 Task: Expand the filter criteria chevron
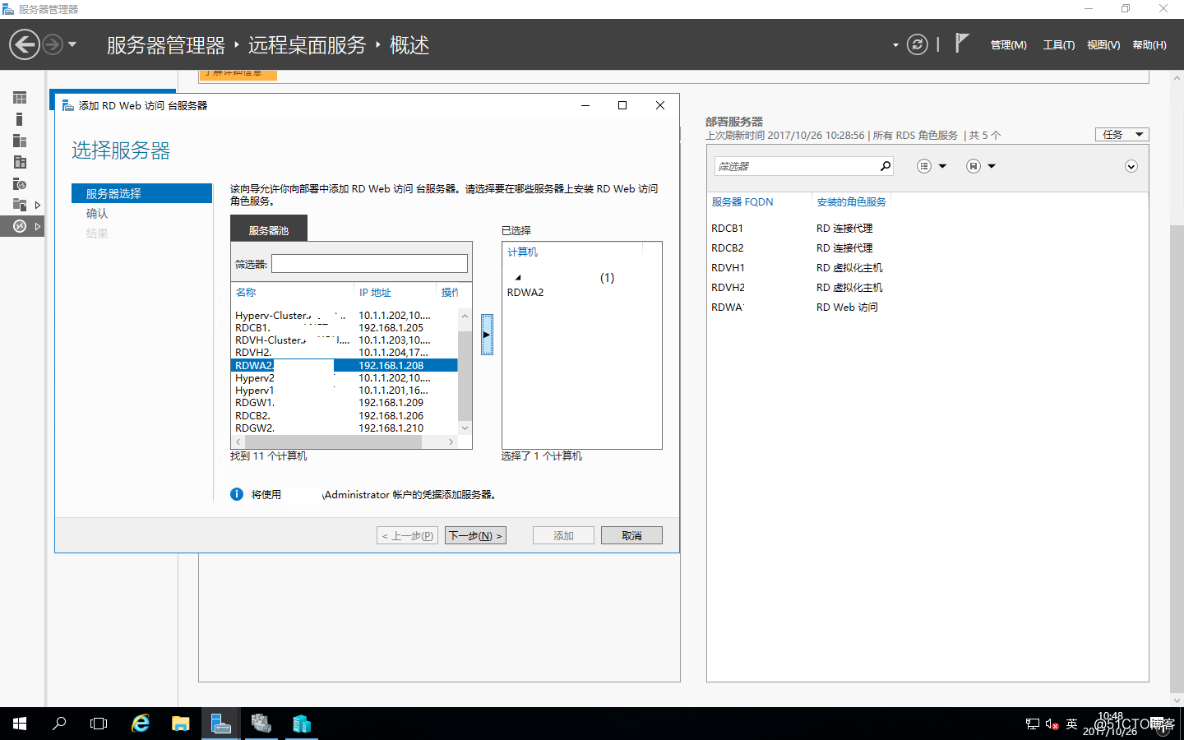pyautogui.click(x=1131, y=166)
